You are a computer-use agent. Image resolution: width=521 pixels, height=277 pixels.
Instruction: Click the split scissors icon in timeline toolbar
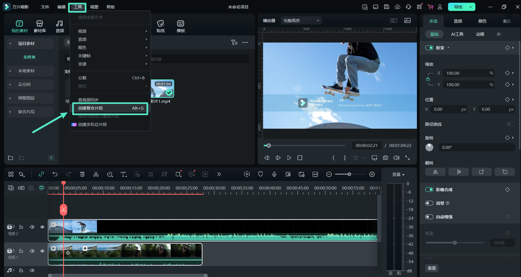[96, 174]
